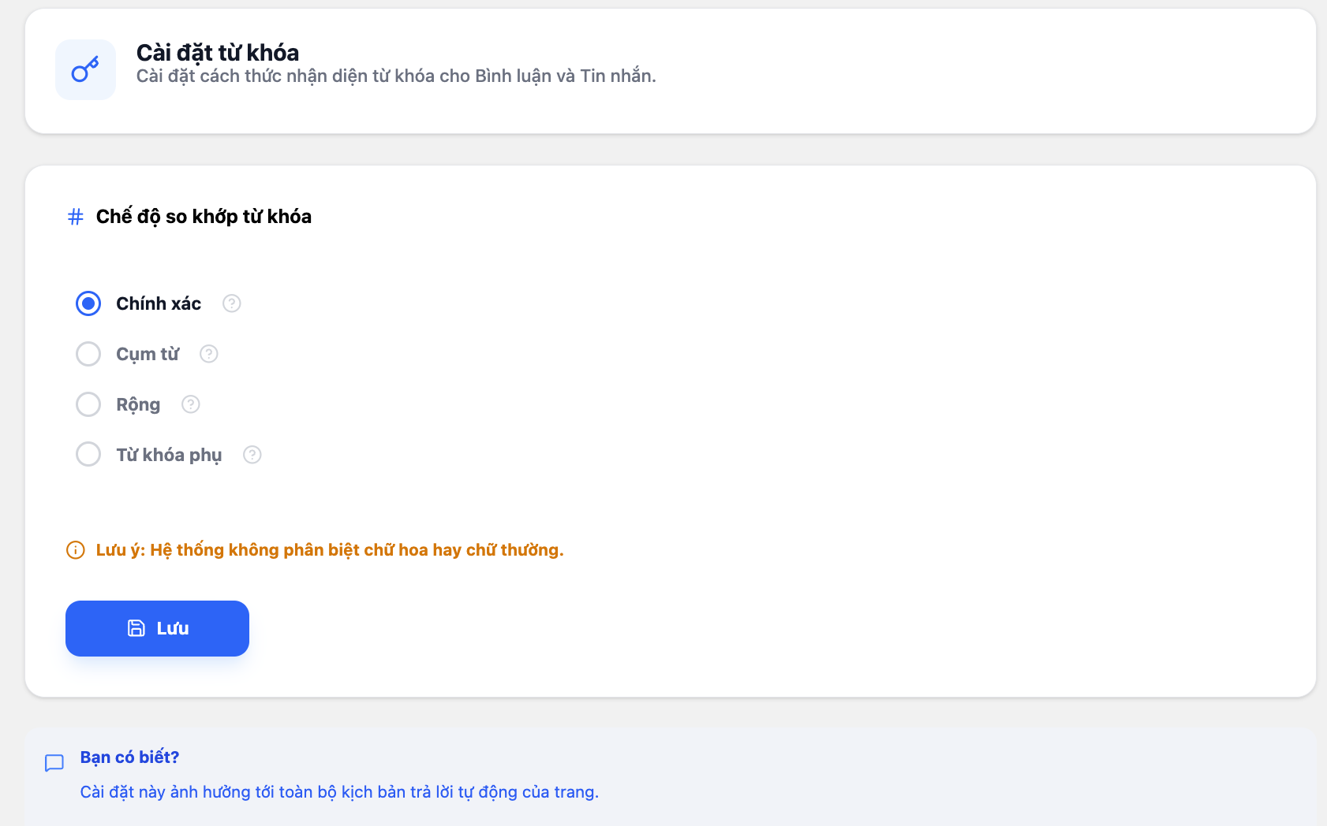
Task: Select the Cụm từ radio button
Action: pyautogui.click(x=88, y=354)
